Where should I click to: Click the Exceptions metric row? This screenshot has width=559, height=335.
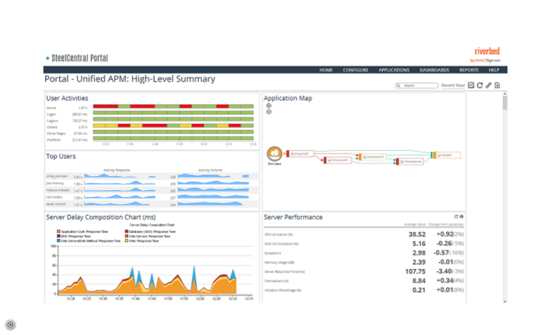pos(364,253)
